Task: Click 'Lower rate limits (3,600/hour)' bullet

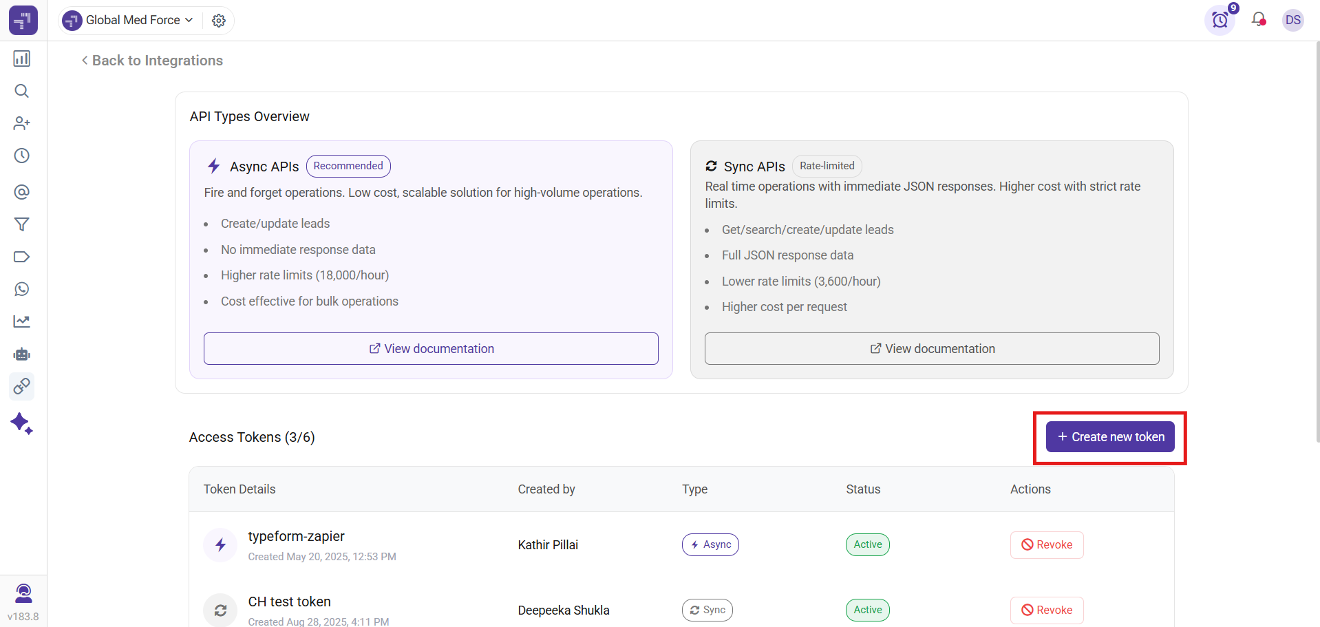Action: [x=801, y=281]
